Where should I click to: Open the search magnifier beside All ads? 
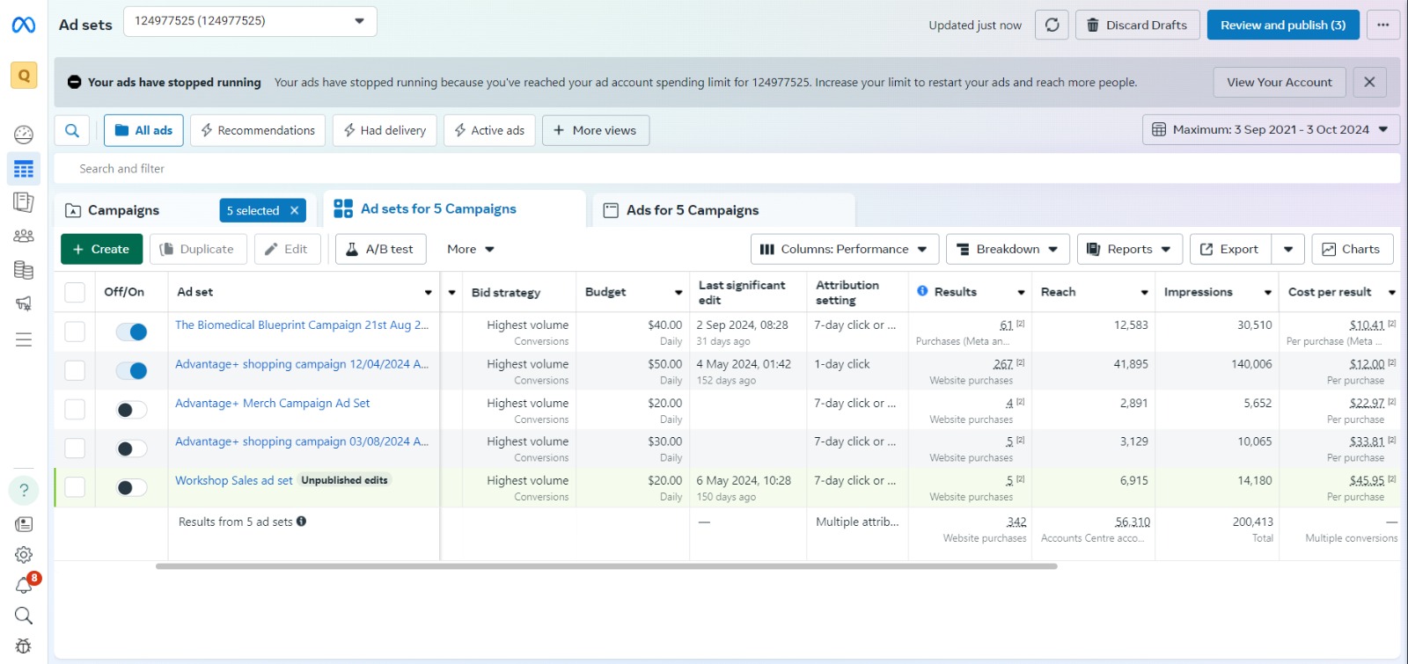click(x=72, y=130)
